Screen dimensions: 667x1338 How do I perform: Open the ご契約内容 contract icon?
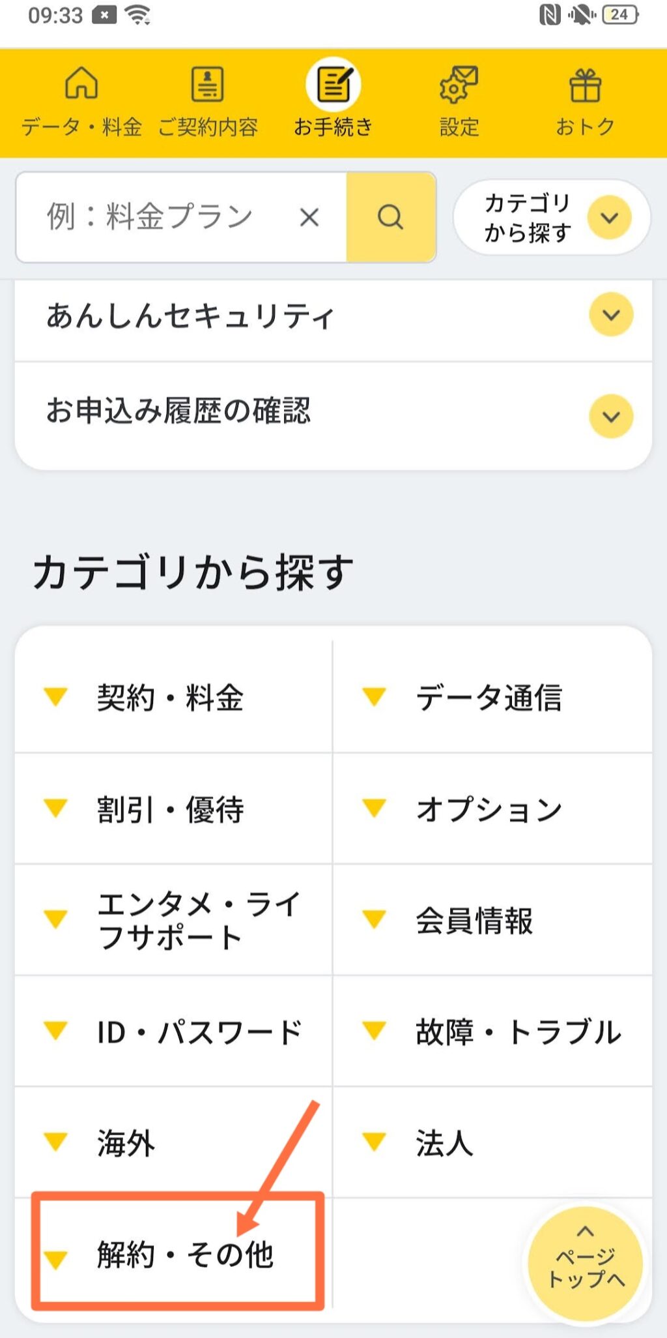(208, 85)
